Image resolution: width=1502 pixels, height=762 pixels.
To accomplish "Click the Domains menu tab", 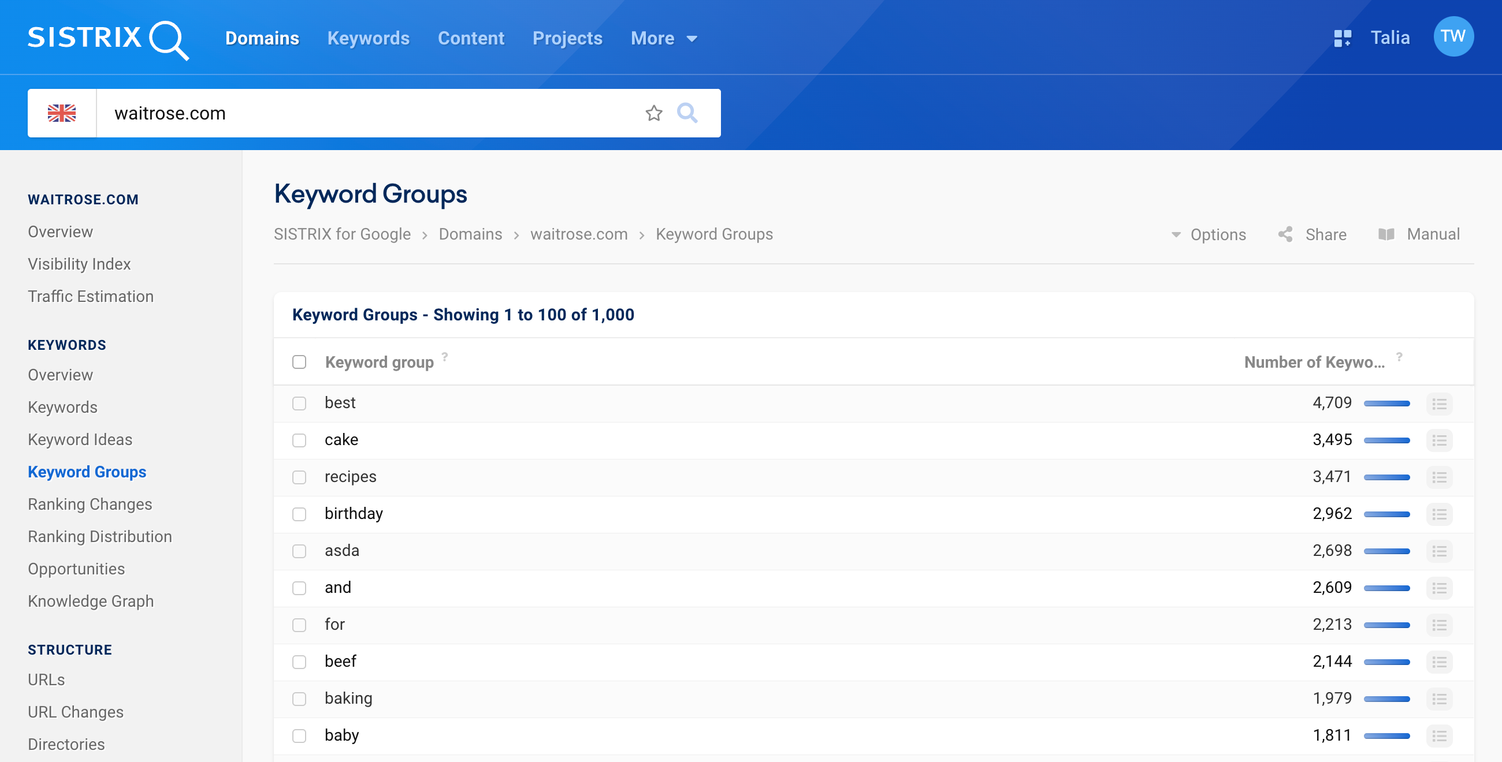I will click(262, 38).
